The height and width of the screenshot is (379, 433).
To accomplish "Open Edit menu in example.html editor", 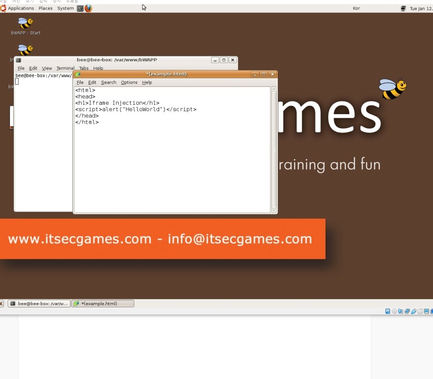I will 92,82.
